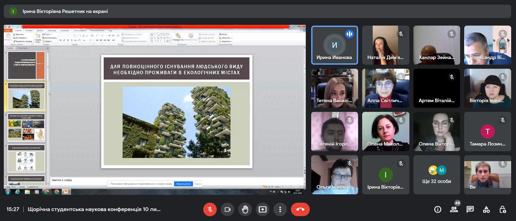
Task: Open PowerPoint help question-mark icon
Action: point(304,30)
